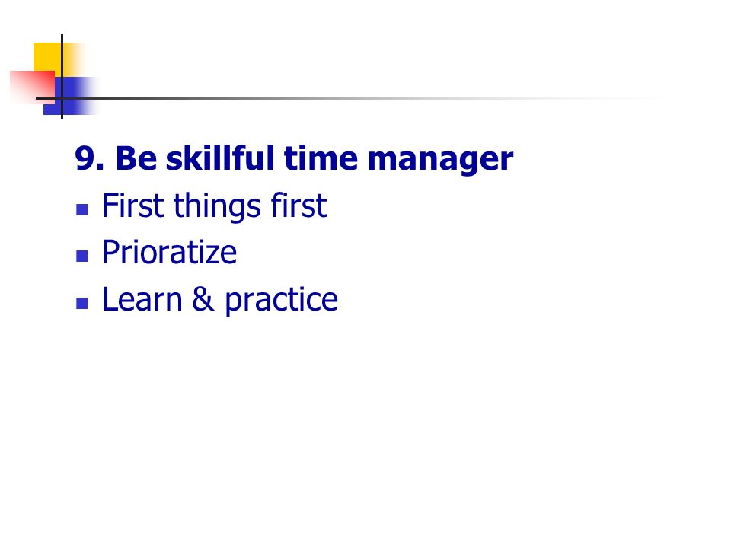Select the "First things first" bullet text
The height and width of the screenshot is (548, 731).
point(215,206)
